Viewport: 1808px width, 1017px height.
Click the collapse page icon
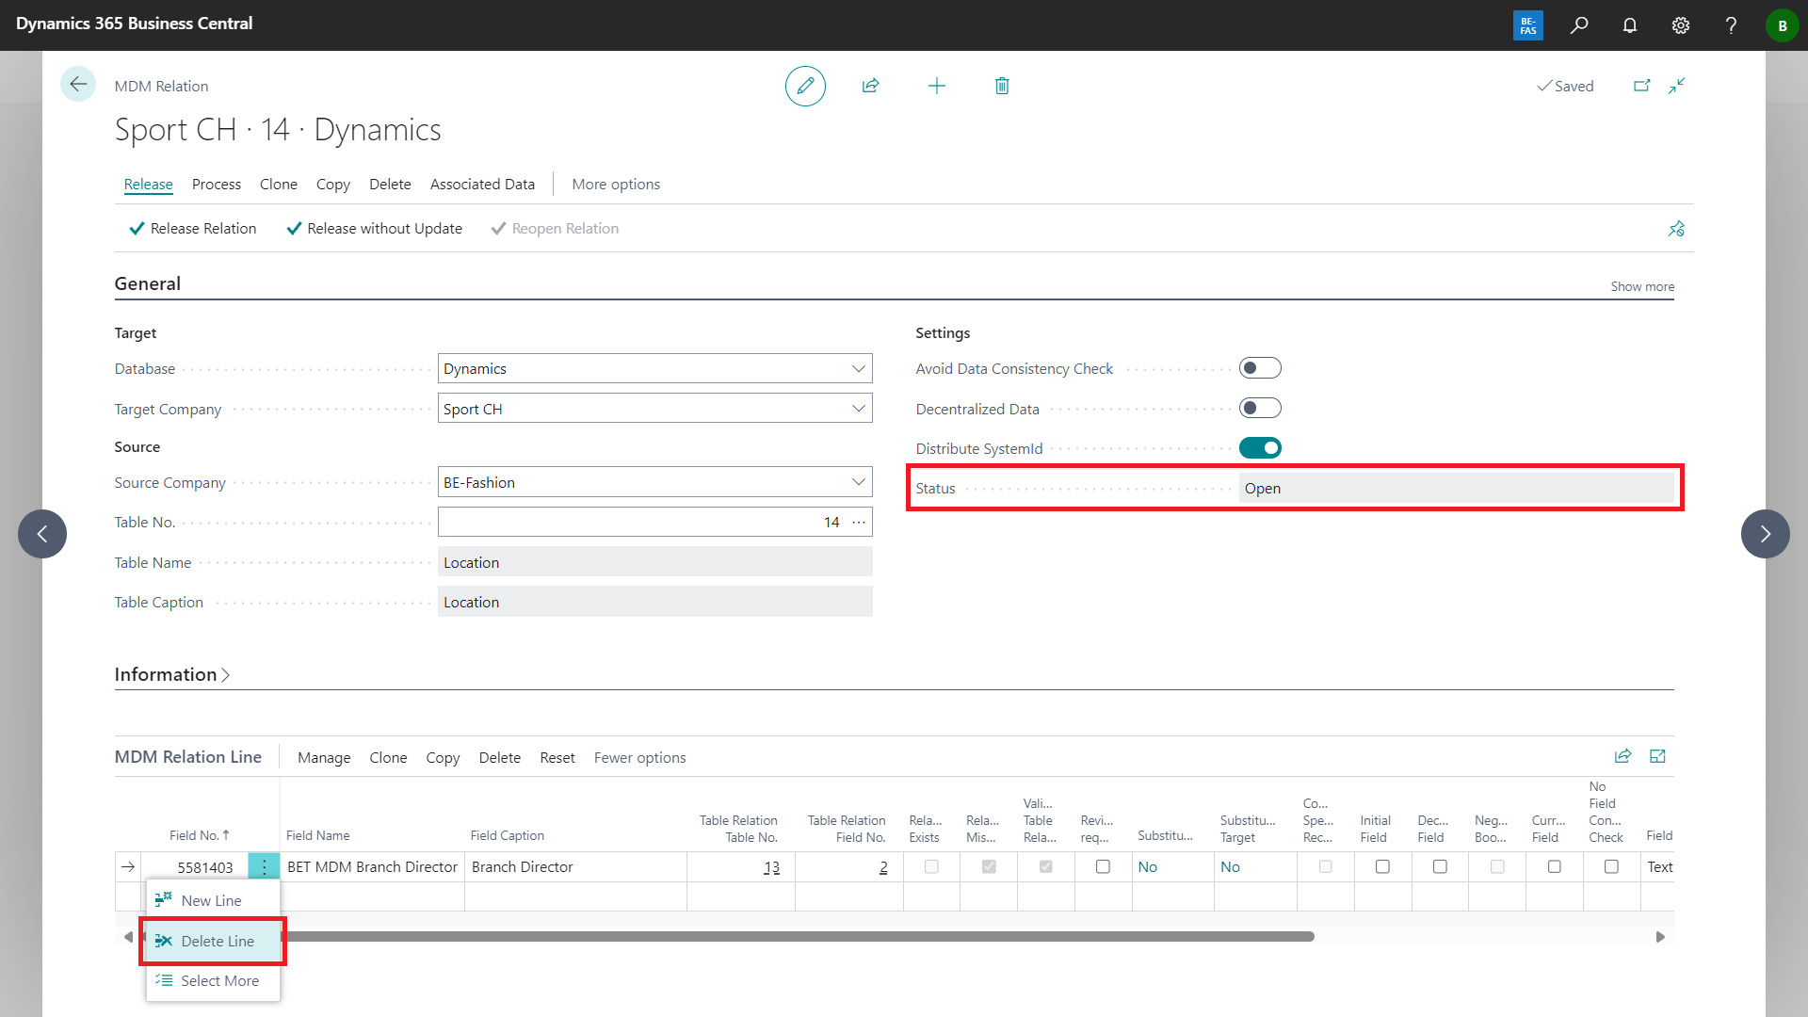pos(1677,86)
